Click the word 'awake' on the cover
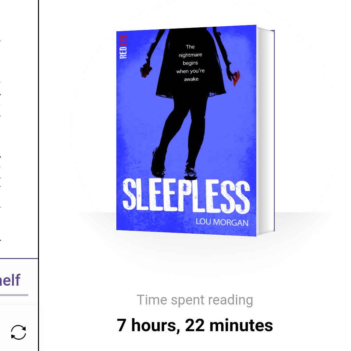This screenshot has width=351, height=351. click(x=191, y=79)
